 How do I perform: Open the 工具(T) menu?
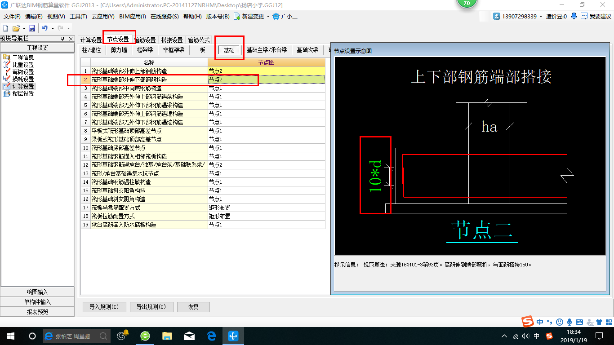click(78, 16)
